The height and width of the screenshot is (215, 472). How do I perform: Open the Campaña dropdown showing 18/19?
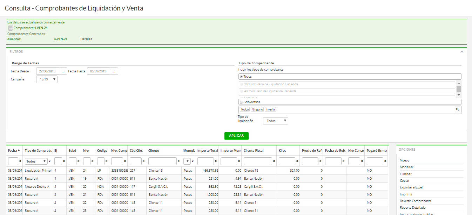point(47,79)
